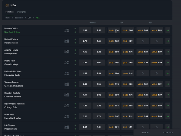The height and width of the screenshot is (136, 181).
Task: Go to Home in breadcrumb
Action: (x=8, y=18)
